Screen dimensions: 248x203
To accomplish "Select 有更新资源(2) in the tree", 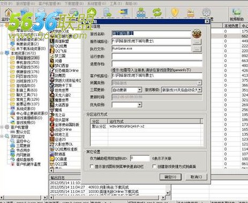I will (x=25, y=44).
